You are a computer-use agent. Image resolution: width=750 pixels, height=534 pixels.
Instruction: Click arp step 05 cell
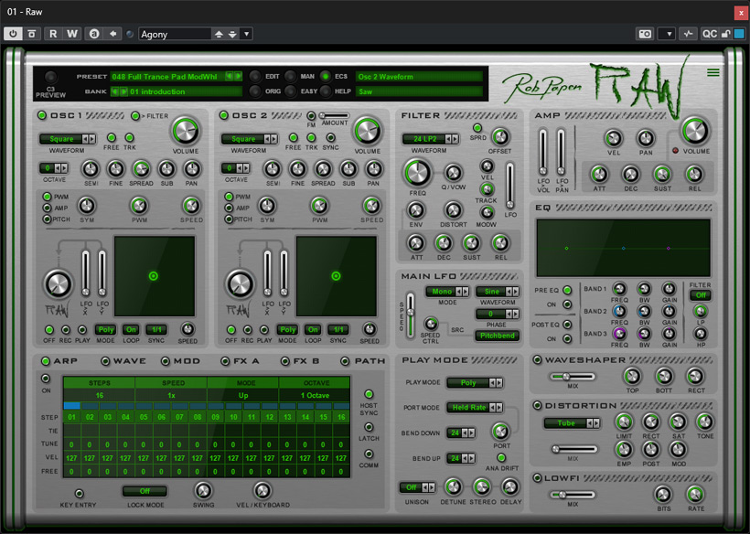tap(144, 417)
